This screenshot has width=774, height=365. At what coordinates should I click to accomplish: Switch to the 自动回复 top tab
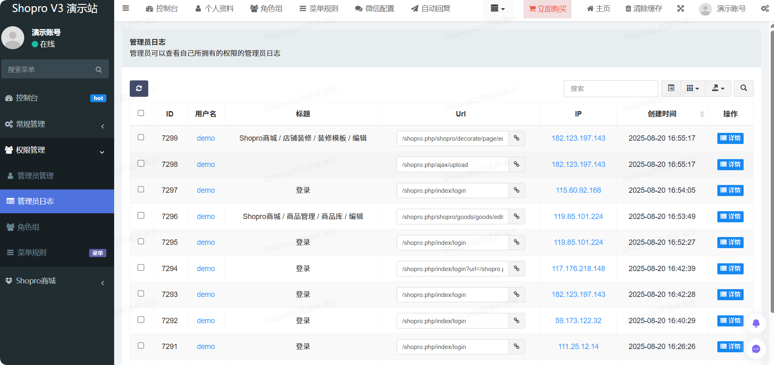click(x=431, y=9)
